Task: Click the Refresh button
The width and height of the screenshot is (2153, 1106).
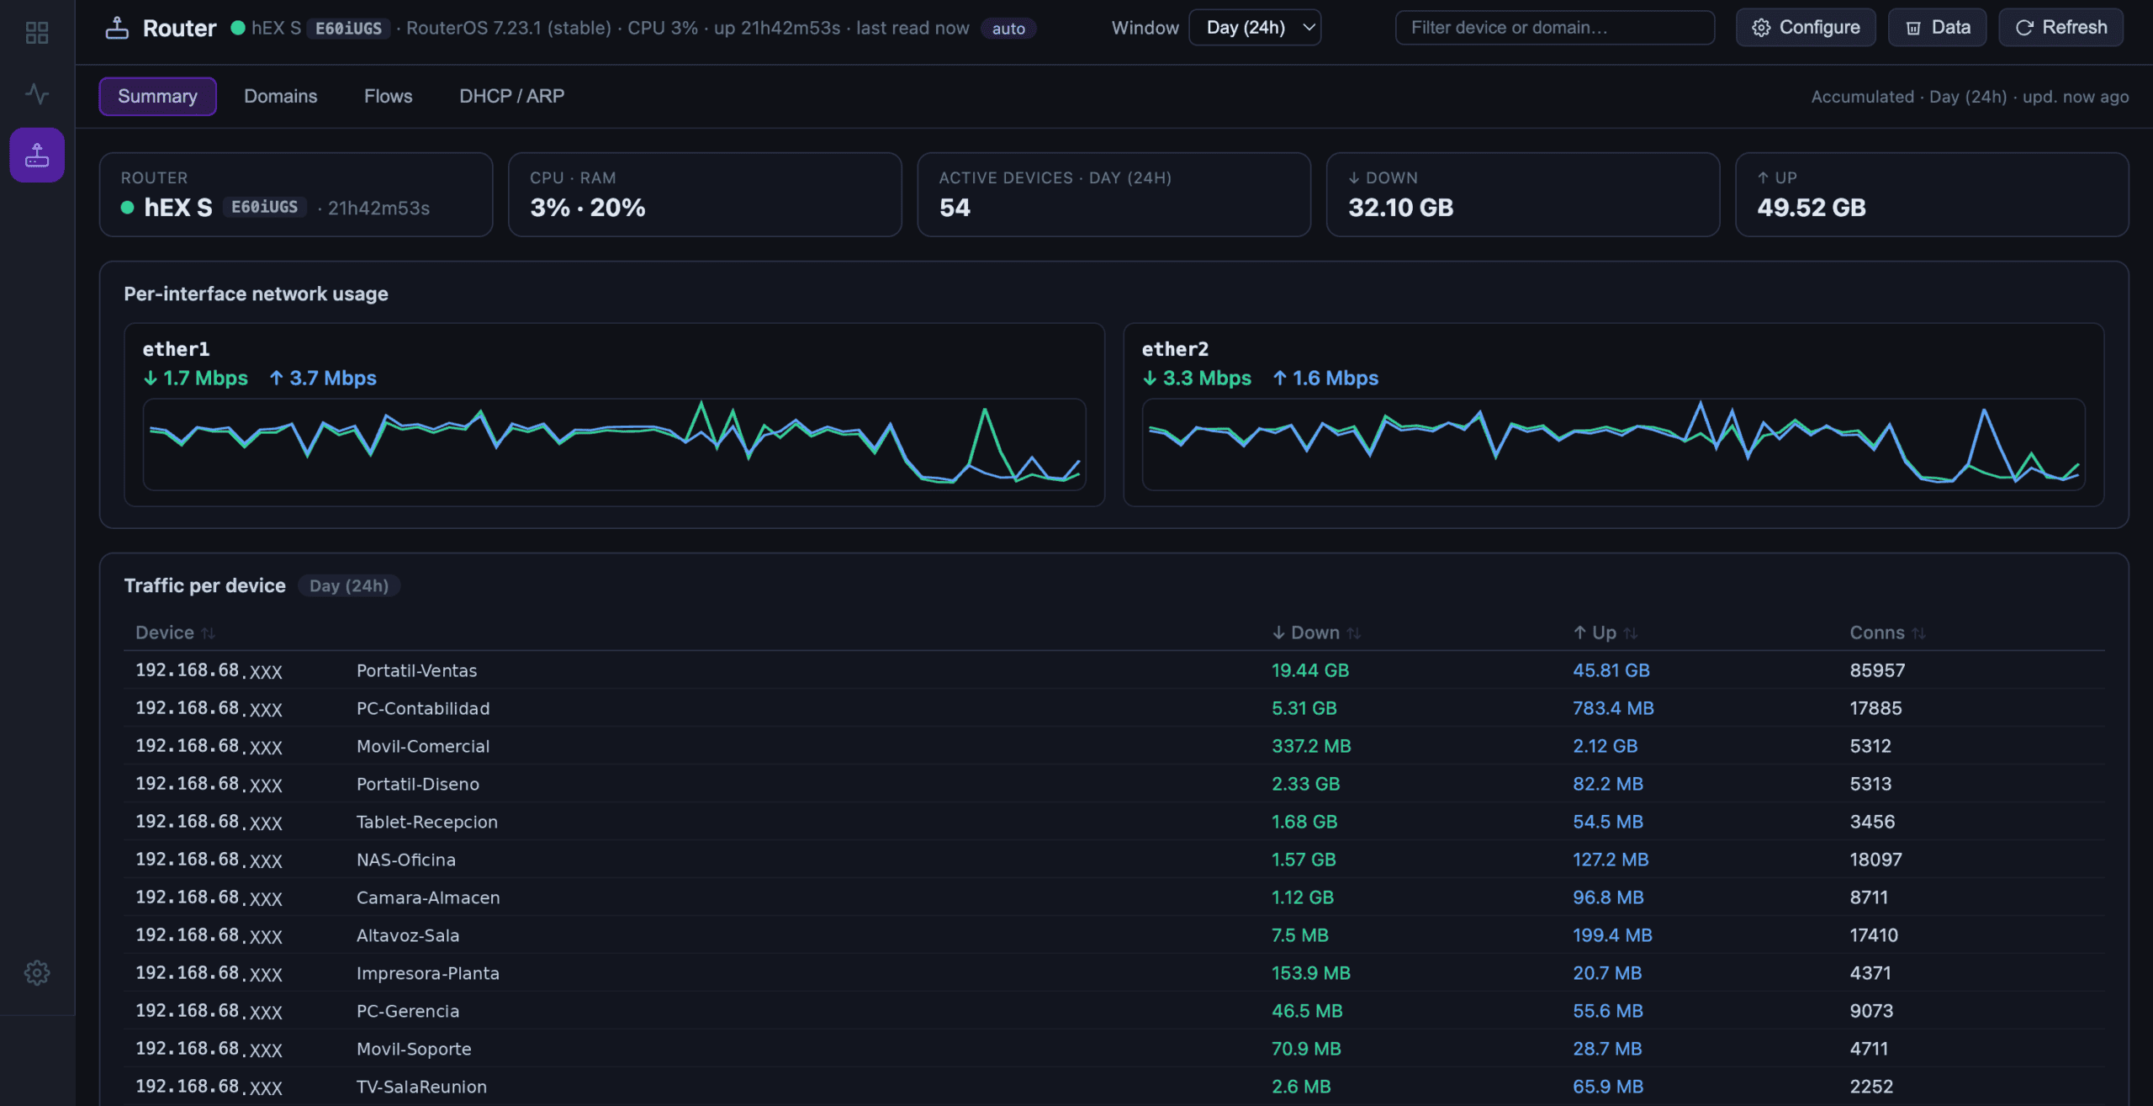Action: pyautogui.click(x=2060, y=28)
